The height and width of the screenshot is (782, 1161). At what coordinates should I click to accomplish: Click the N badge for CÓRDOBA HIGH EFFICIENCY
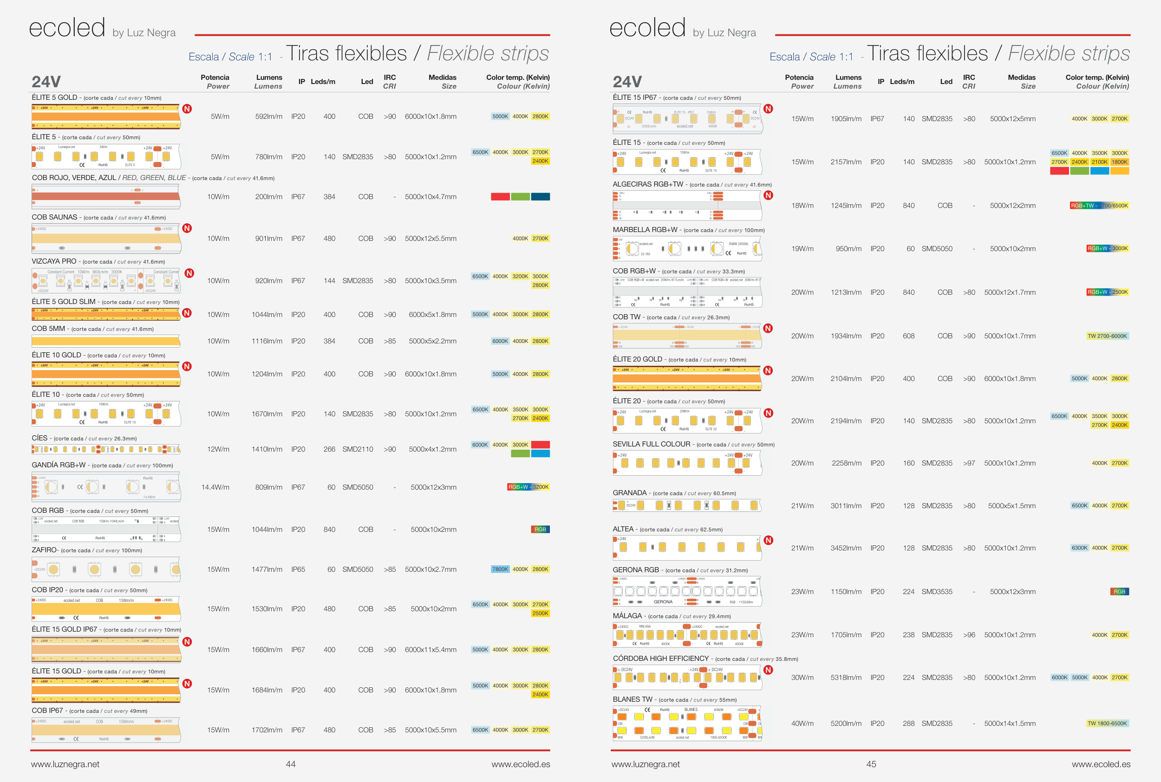(768, 670)
